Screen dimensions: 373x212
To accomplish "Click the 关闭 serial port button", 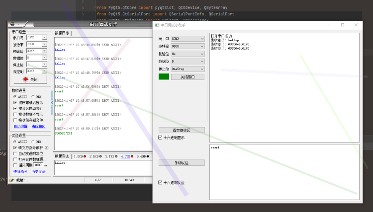I will point(30,79).
